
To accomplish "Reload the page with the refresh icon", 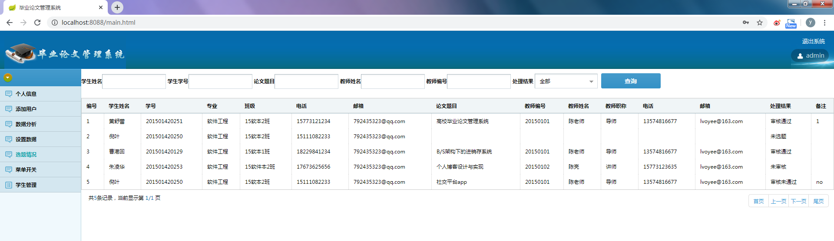I will tap(37, 23).
